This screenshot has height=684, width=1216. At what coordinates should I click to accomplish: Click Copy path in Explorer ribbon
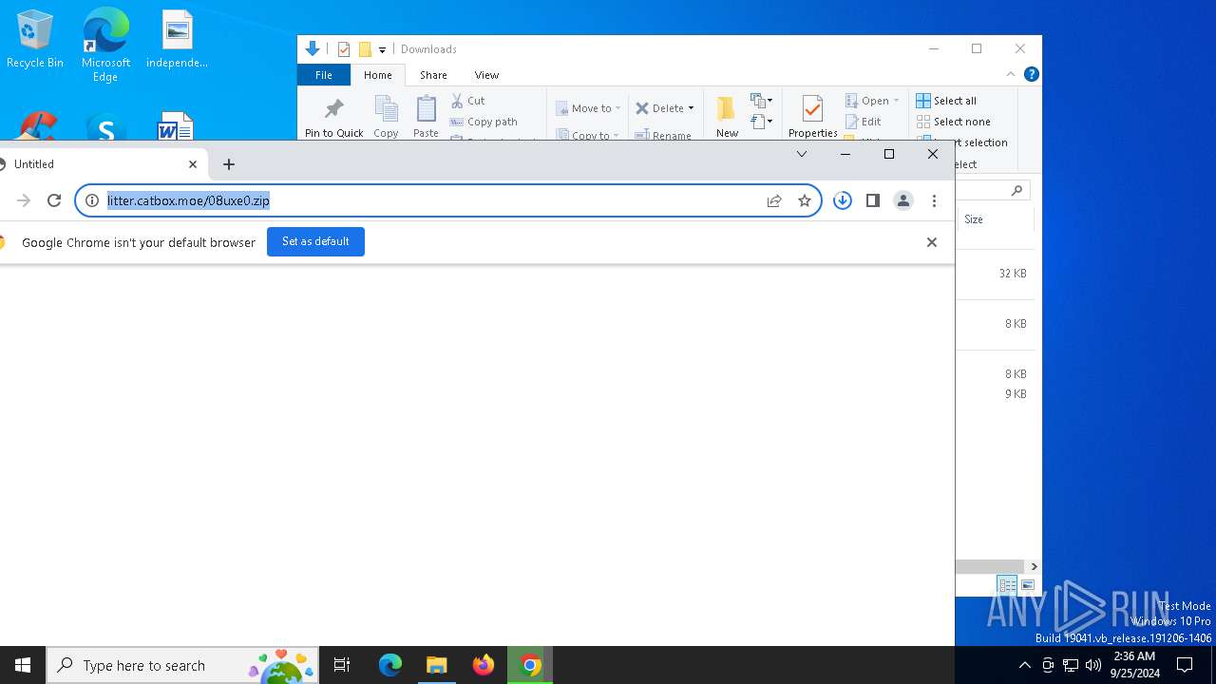click(484, 122)
